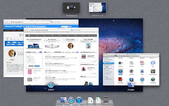Click the gray button under accessory options
The width and height of the screenshot is (169, 106).
[x=31, y=66]
